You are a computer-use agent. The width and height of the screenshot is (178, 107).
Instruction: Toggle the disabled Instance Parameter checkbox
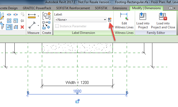pyautogui.click(x=57, y=26)
